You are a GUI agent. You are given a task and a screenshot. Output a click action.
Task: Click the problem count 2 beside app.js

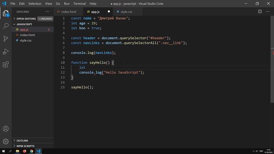[x=49, y=30]
